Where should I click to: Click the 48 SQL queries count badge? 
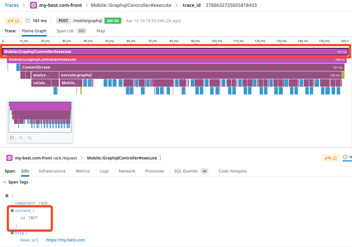click(204, 171)
